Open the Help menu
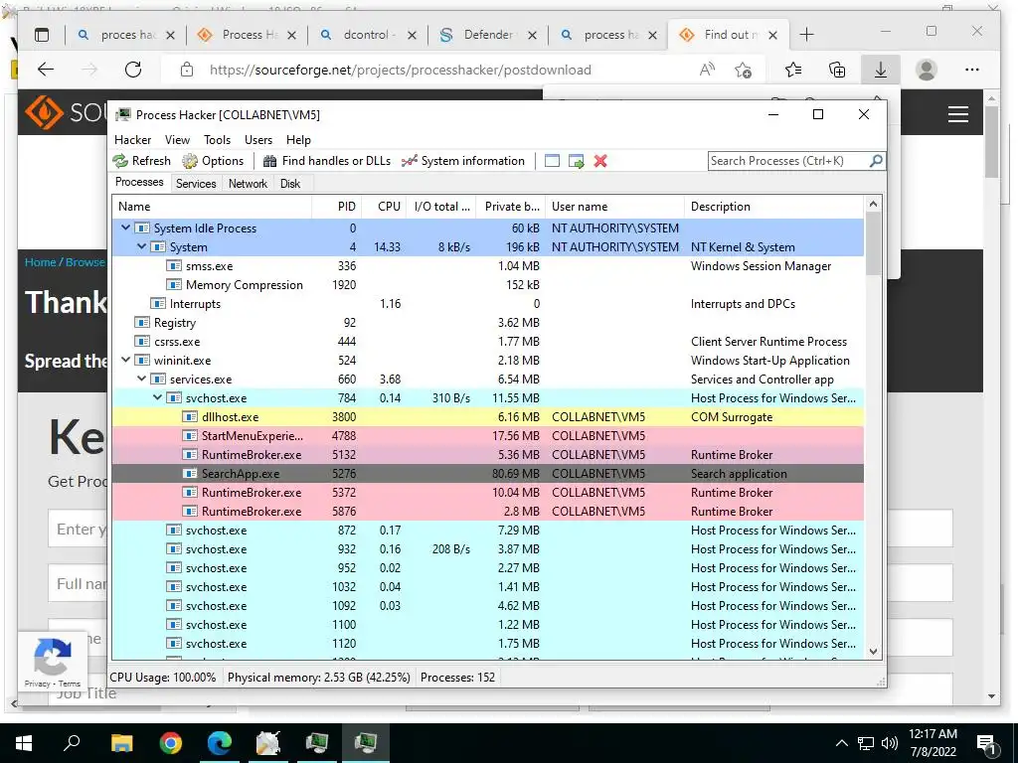The height and width of the screenshot is (763, 1018). tap(298, 140)
